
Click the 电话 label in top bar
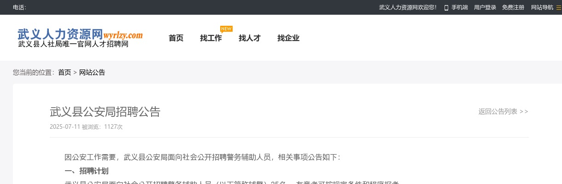pos(19,7)
